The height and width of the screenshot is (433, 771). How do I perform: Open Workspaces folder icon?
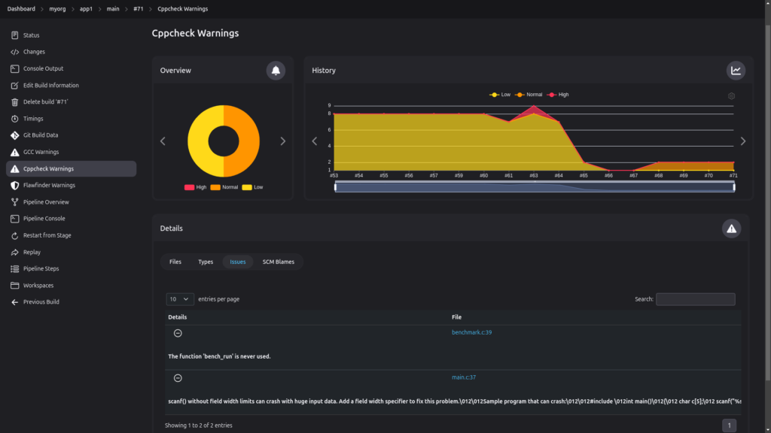click(x=15, y=286)
